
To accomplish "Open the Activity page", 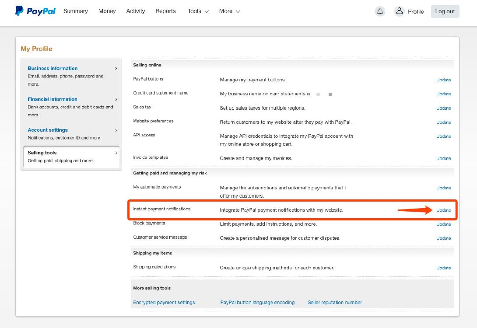I will tap(136, 11).
